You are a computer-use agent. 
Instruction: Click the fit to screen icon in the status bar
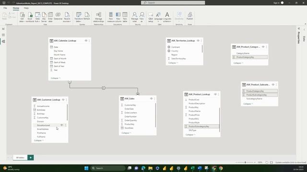272,162
